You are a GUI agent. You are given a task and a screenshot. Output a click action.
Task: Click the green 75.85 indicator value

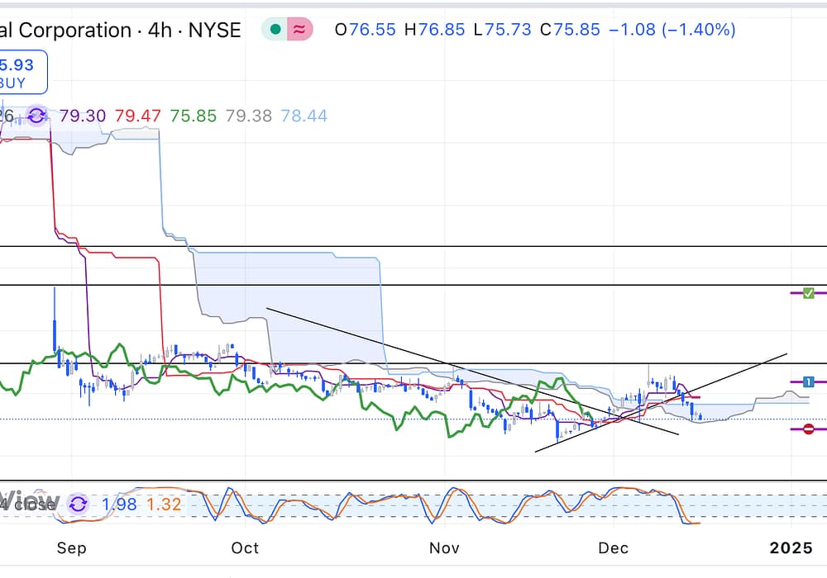click(193, 116)
